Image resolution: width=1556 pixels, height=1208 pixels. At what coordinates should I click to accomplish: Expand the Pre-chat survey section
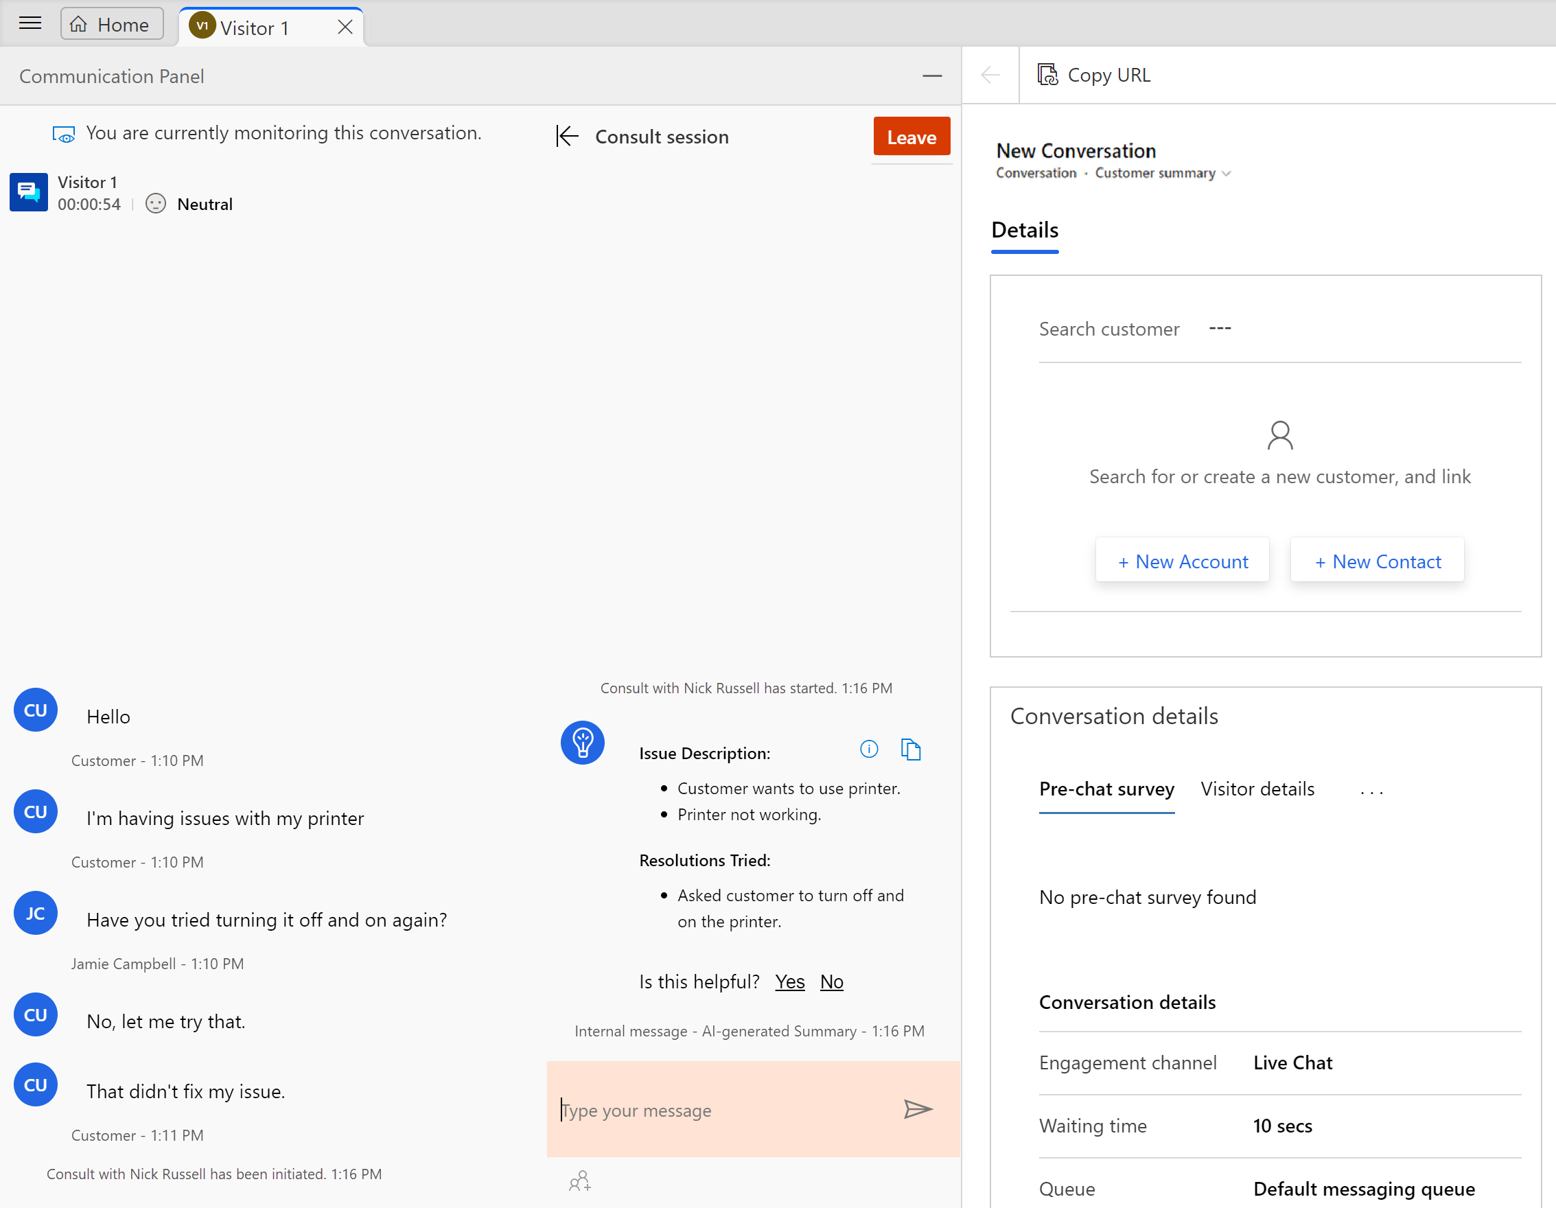(x=1106, y=789)
